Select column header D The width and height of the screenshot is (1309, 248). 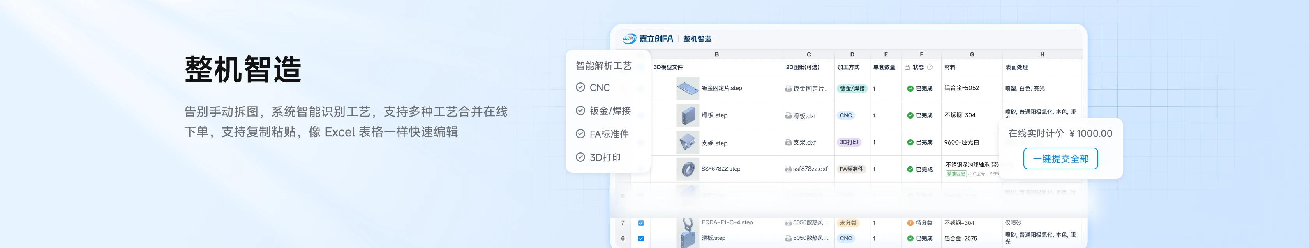click(852, 54)
